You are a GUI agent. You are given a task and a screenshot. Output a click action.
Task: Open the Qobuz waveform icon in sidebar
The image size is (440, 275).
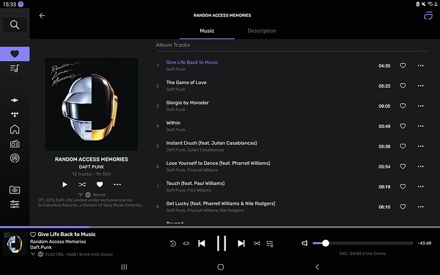click(15, 100)
